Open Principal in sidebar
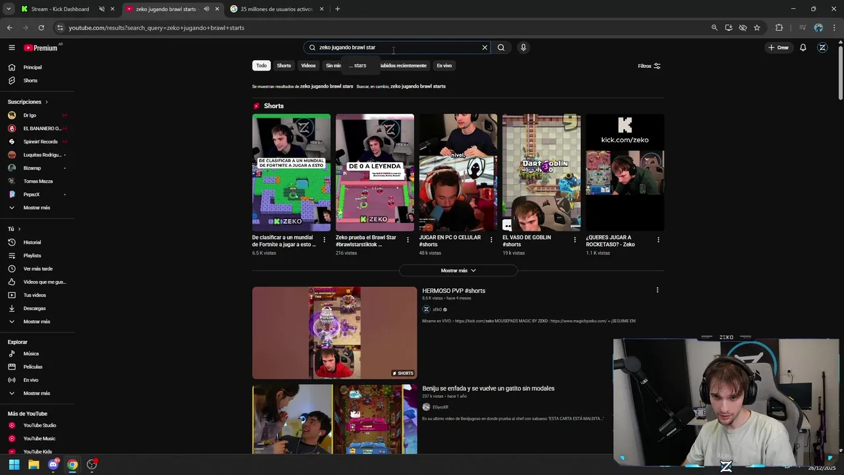844x475 pixels. pos(32,67)
